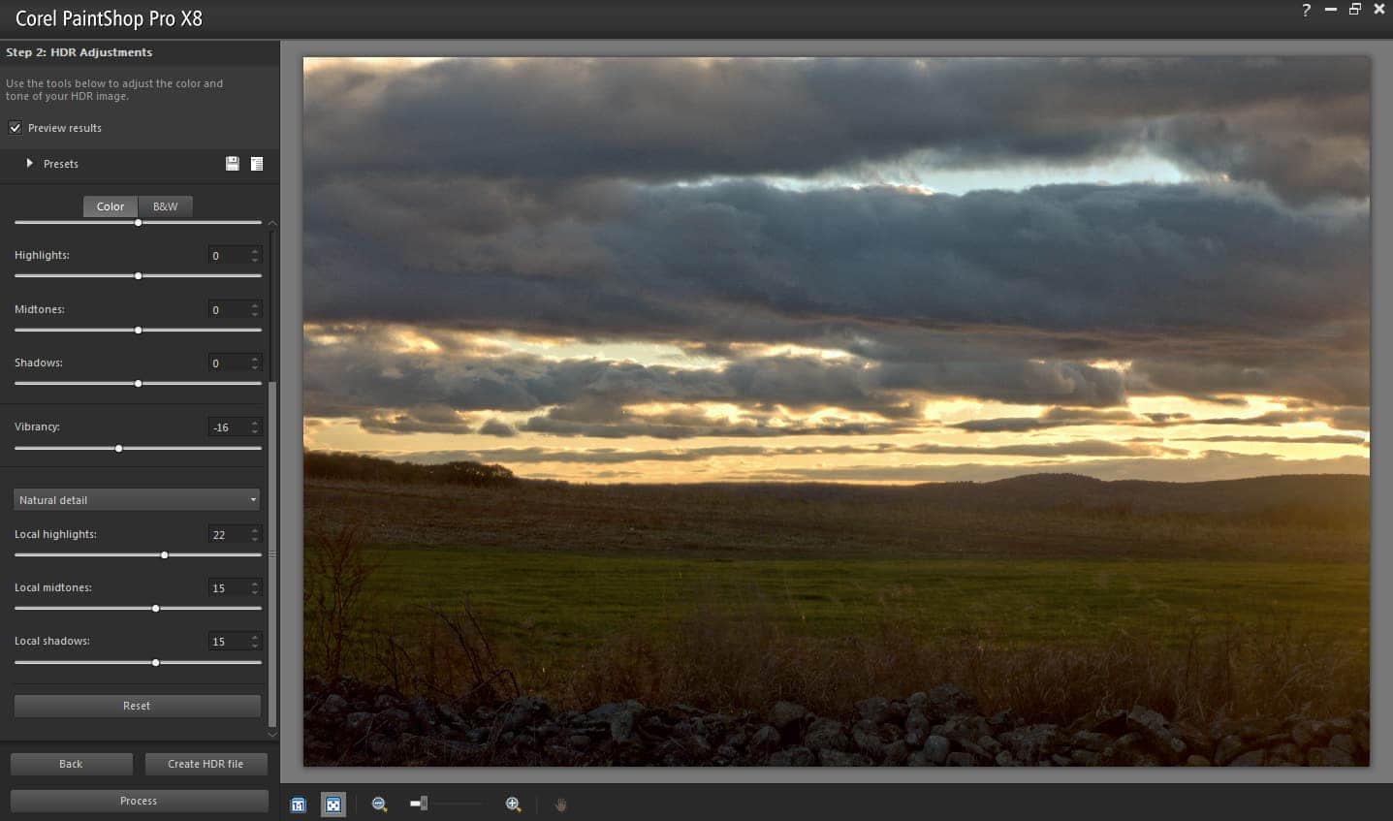Switch to the B&W tab
Image resolution: width=1393 pixels, height=821 pixels.
[x=166, y=206]
